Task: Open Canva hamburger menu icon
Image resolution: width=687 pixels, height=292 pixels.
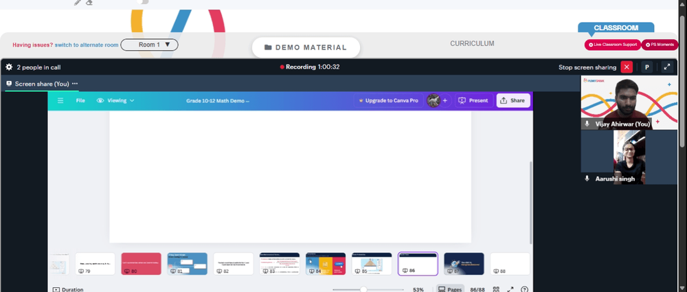Action: (x=60, y=100)
